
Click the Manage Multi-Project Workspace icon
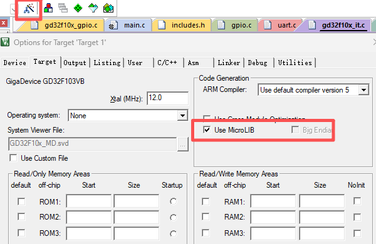click(x=63, y=8)
